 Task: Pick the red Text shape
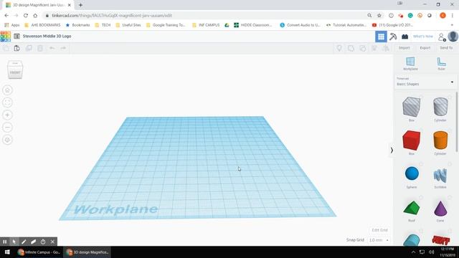440,240
